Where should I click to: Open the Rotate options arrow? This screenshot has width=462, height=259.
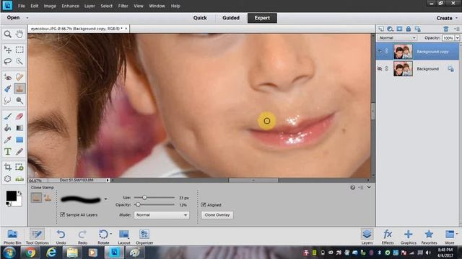click(110, 234)
